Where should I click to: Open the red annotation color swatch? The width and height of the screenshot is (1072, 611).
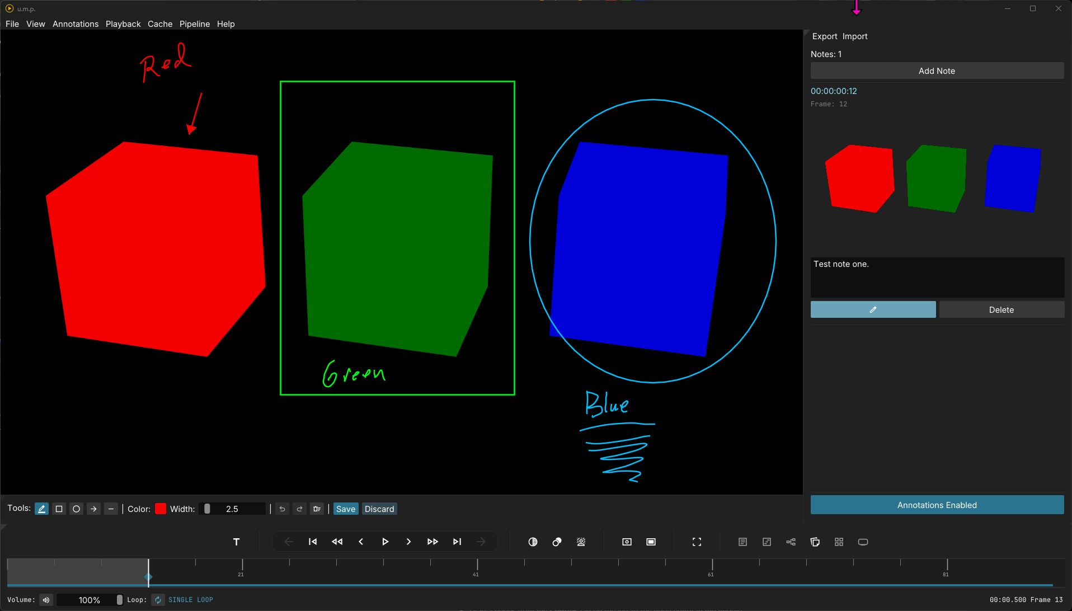tap(161, 509)
